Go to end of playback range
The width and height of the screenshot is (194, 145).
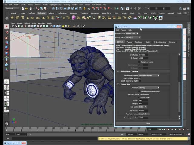click(188, 130)
